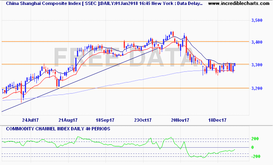Click the 20Nov17 date label
Viewport: 273px width, 165px height.
[180, 120]
